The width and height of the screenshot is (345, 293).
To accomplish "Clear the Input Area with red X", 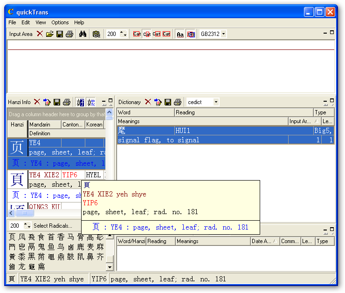I will pos(40,34).
